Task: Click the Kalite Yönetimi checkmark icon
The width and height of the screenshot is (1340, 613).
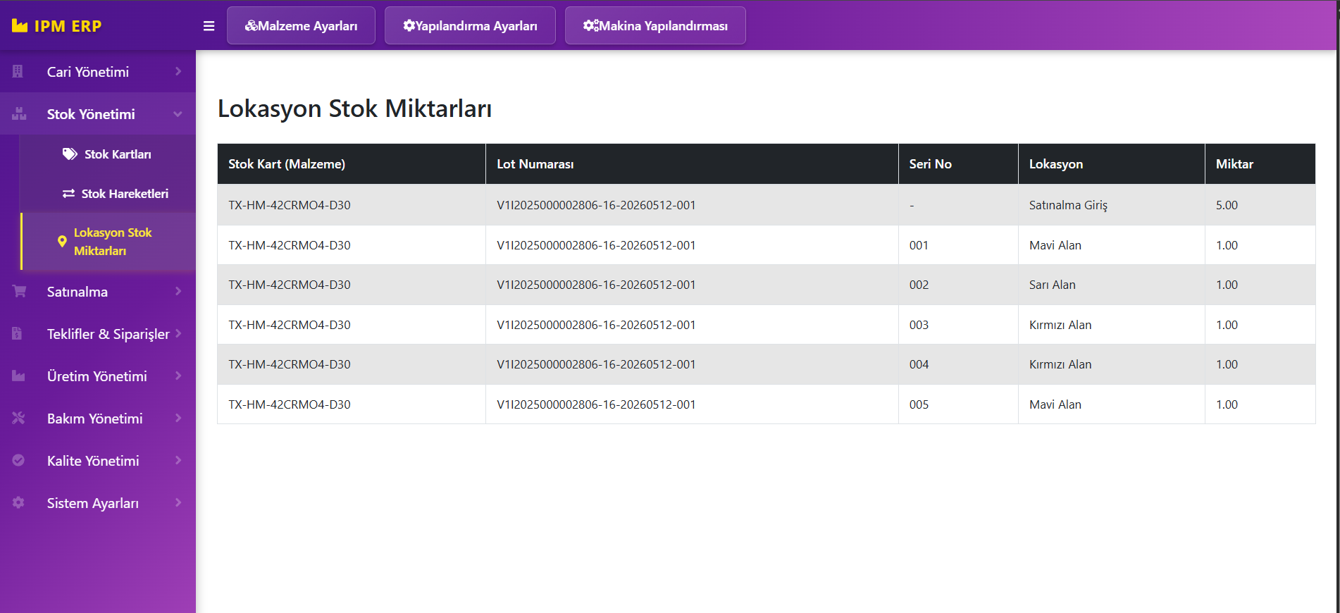Action: point(18,460)
